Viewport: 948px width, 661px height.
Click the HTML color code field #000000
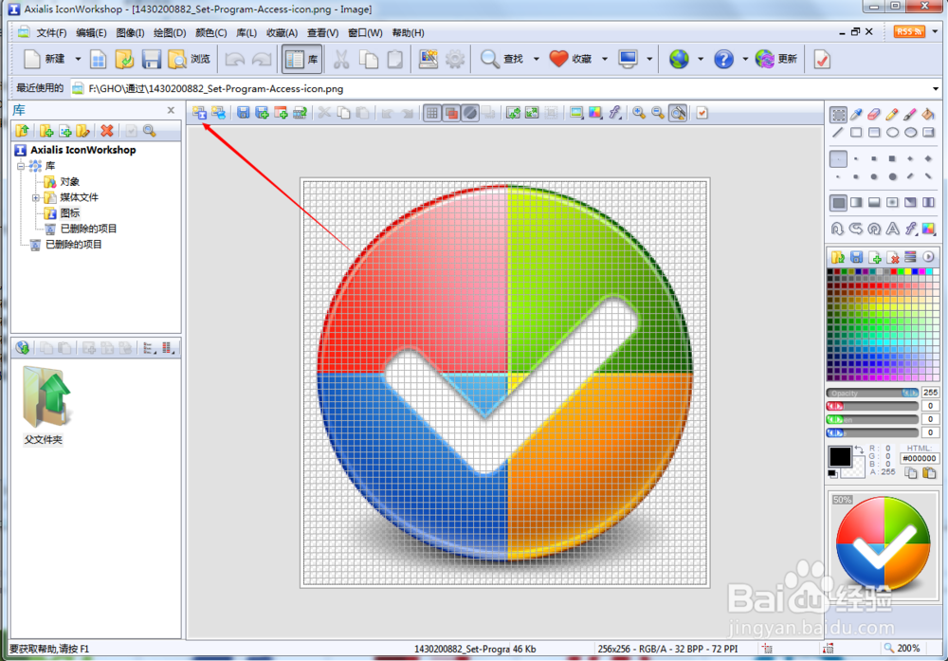click(919, 458)
